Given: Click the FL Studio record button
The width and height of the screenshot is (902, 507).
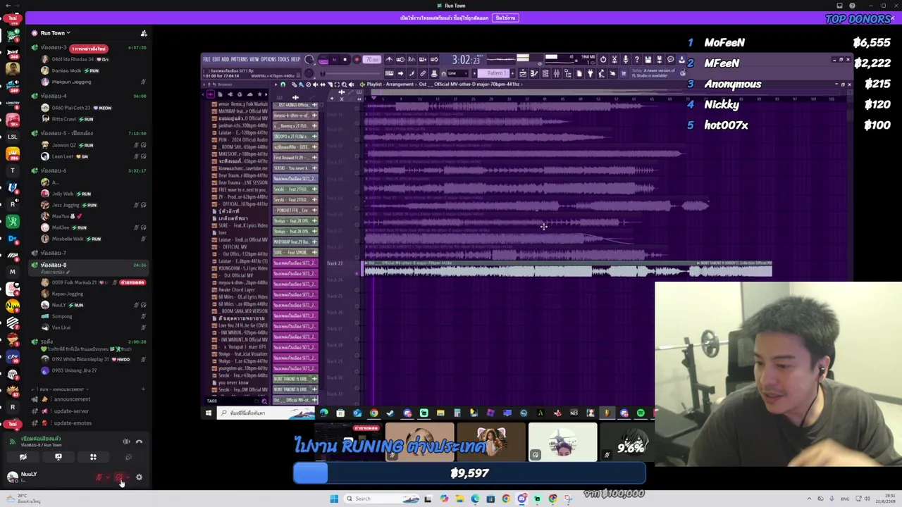Looking at the screenshot, I should tap(357, 60).
